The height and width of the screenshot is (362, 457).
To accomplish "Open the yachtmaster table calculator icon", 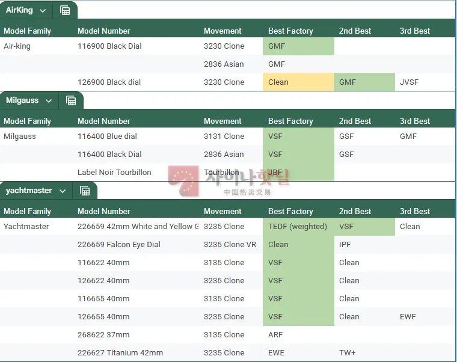I will 85,191.
